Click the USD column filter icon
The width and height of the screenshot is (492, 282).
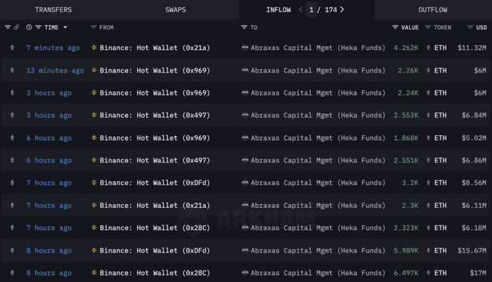coord(470,27)
